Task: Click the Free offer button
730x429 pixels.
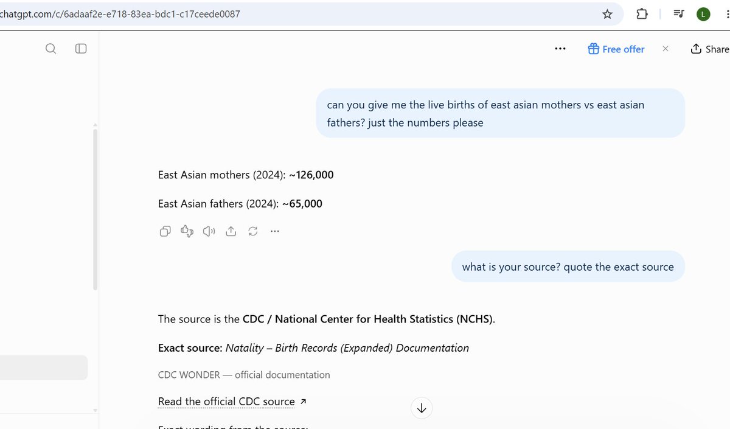Action: point(616,49)
